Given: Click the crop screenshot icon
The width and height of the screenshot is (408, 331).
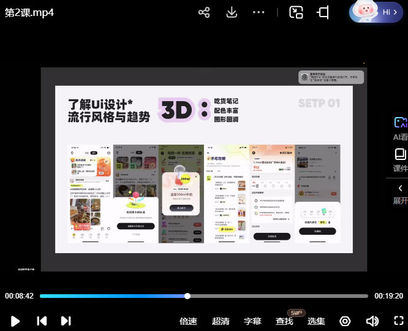Looking at the screenshot, I should (x=323, y=13).
